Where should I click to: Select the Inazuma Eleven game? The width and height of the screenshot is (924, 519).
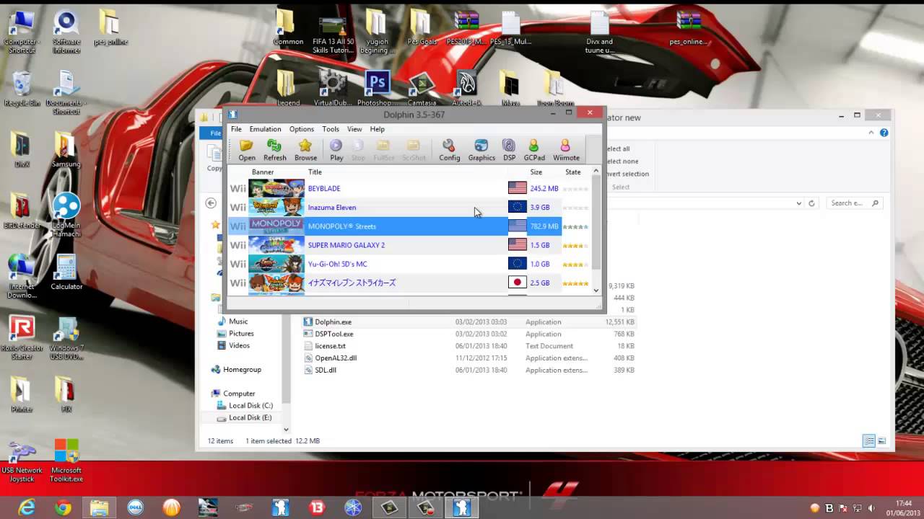coord(409,207)
